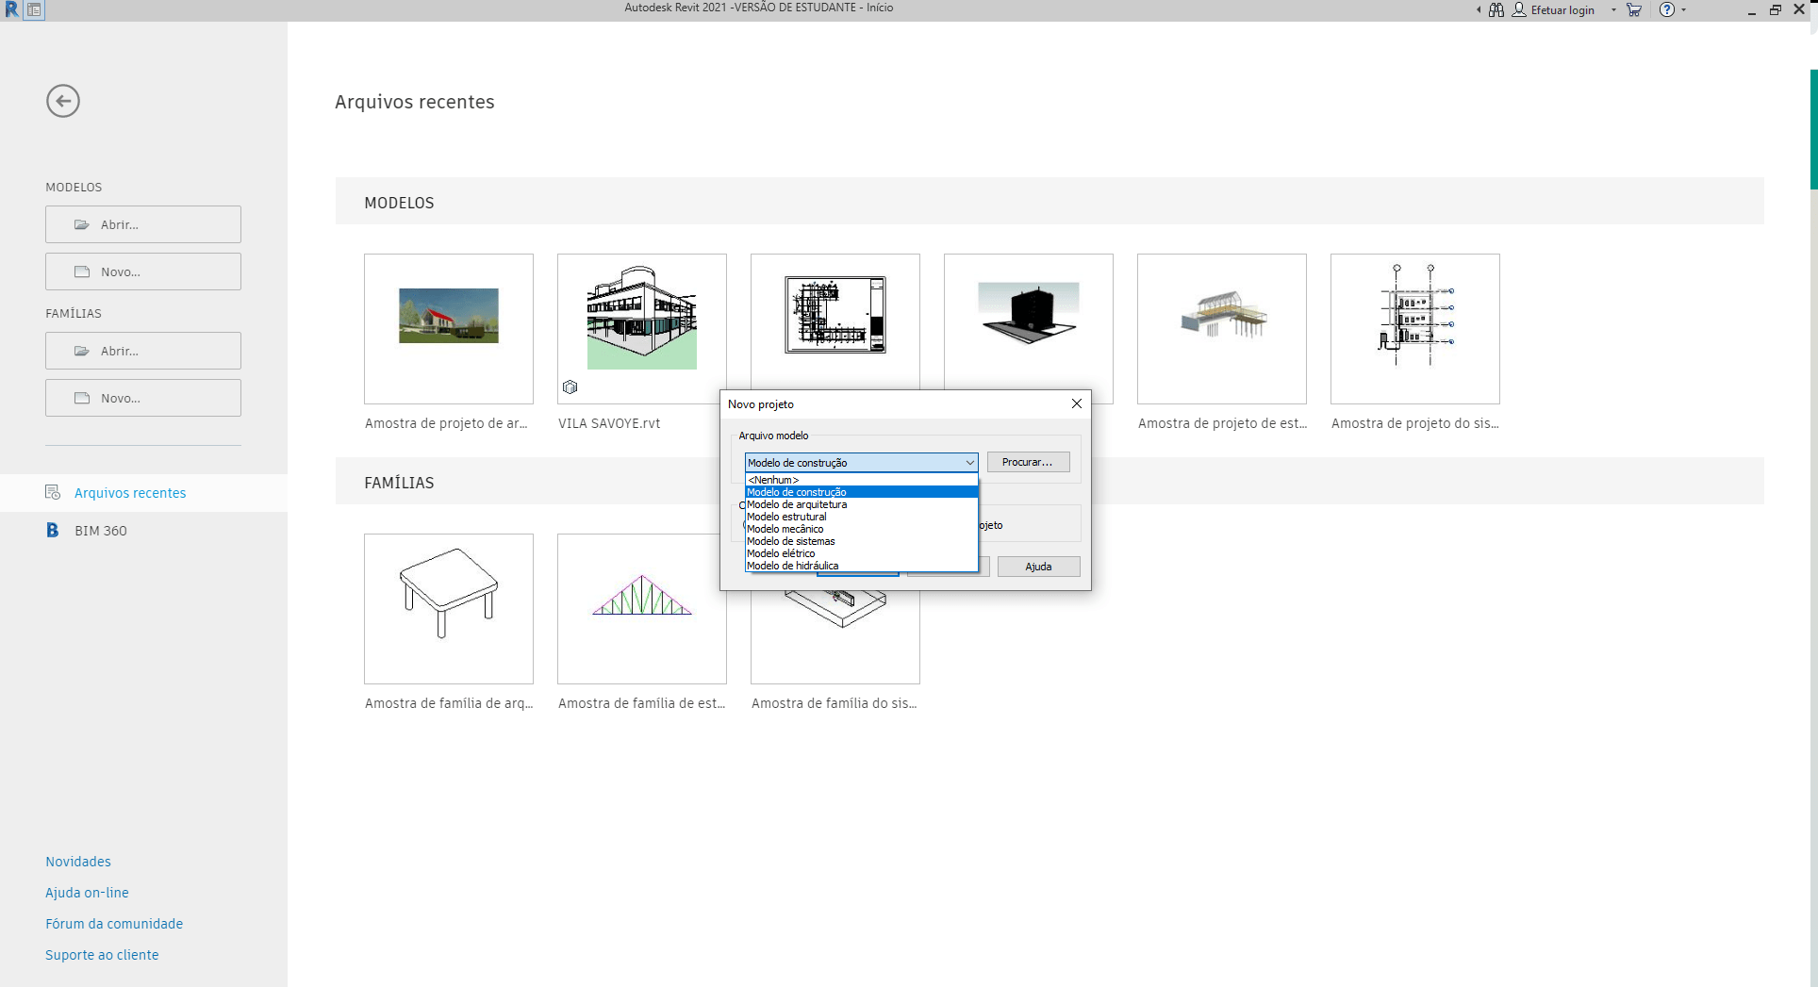This screenshot has width=1818, height=987.
Task: Choose <Nenhum> in the template list
Action: point(773,480)
